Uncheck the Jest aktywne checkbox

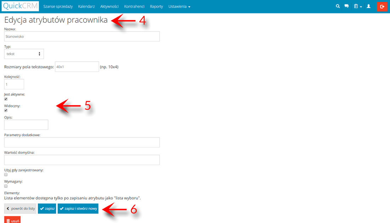tap(6, 99)
